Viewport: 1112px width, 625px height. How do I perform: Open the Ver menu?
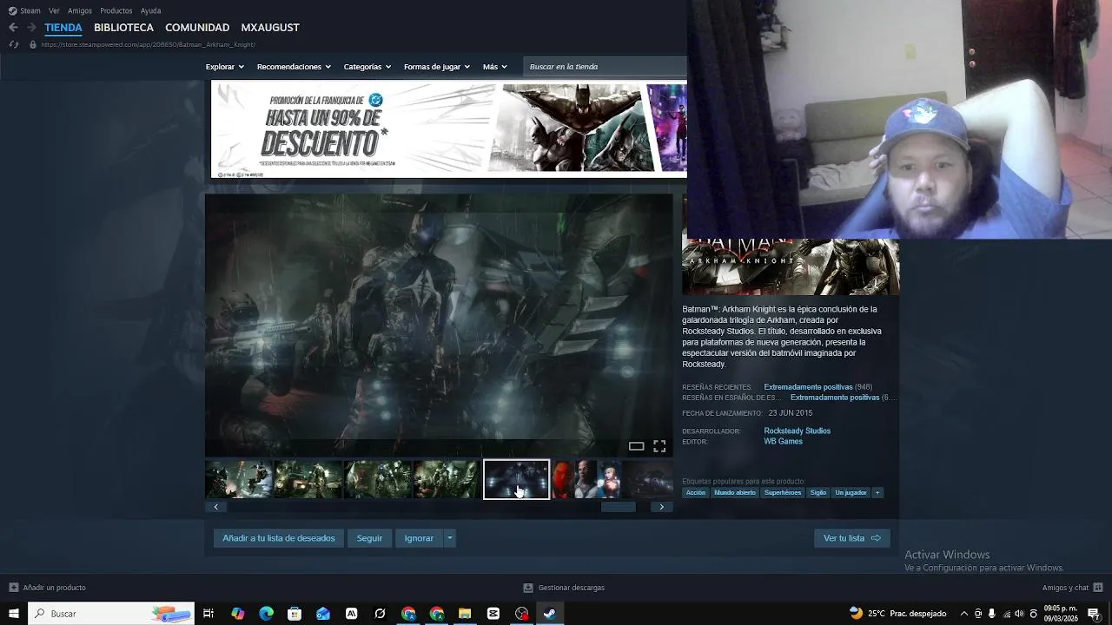coord(54,10)
